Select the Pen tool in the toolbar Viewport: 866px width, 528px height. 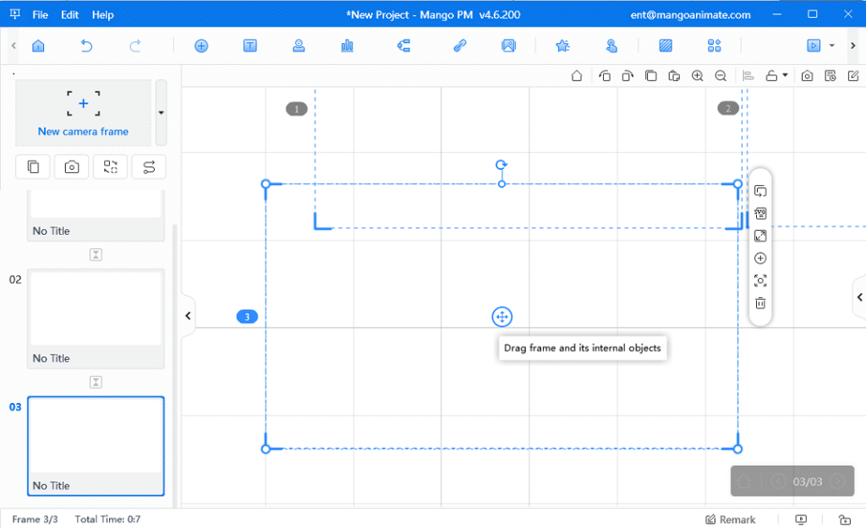coord(460,46)
